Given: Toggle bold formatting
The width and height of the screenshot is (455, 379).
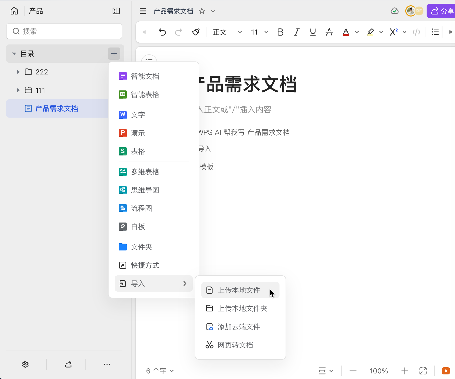Looking at the screenshot, I should pyautogui.click(x=280, y=32).
